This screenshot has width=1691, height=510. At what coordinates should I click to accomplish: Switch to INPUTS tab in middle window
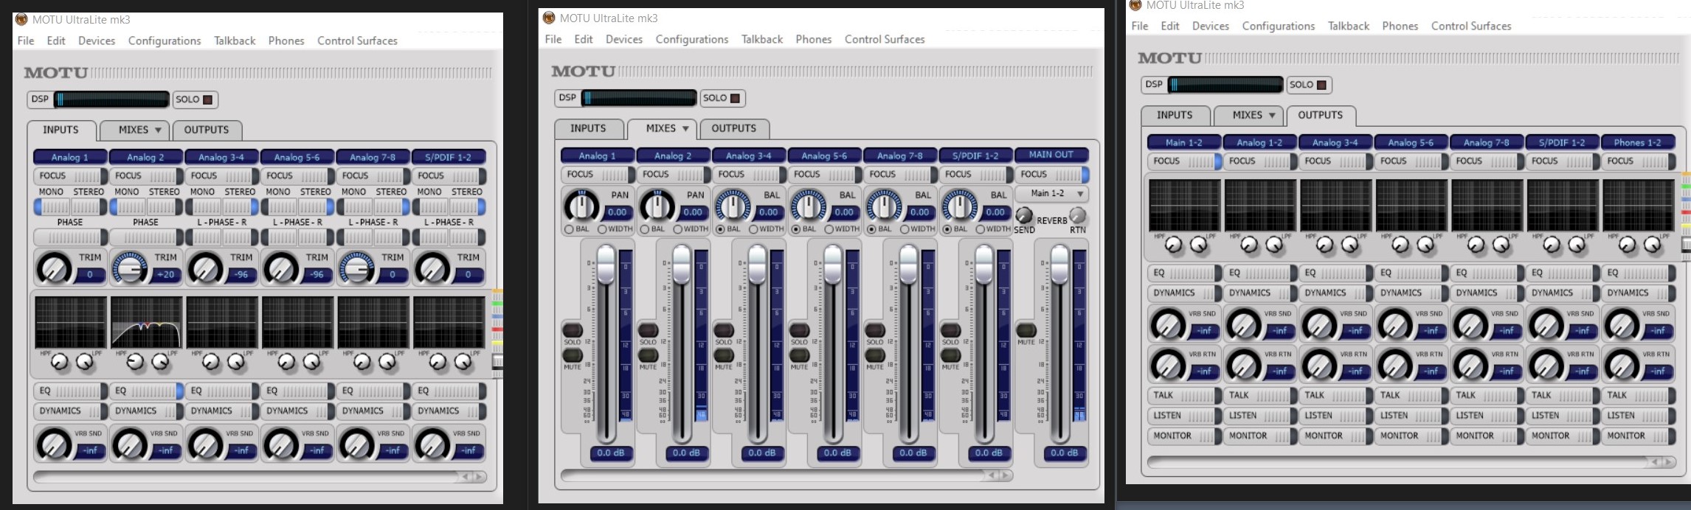tap(588, 128)
